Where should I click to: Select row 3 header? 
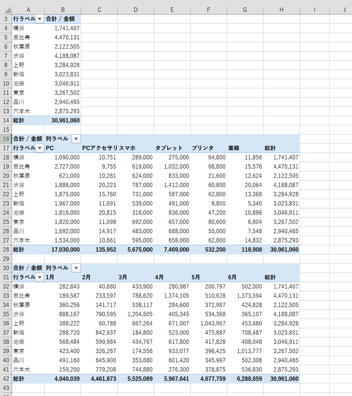pyautogui.click(x=6, y=19)
